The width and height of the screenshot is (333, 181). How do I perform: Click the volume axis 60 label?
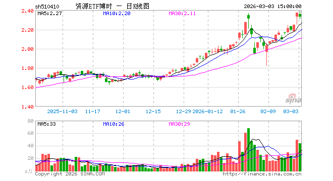click(31, 133)
